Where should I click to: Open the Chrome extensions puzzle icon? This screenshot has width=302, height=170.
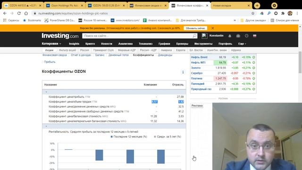tap(283, 13)
